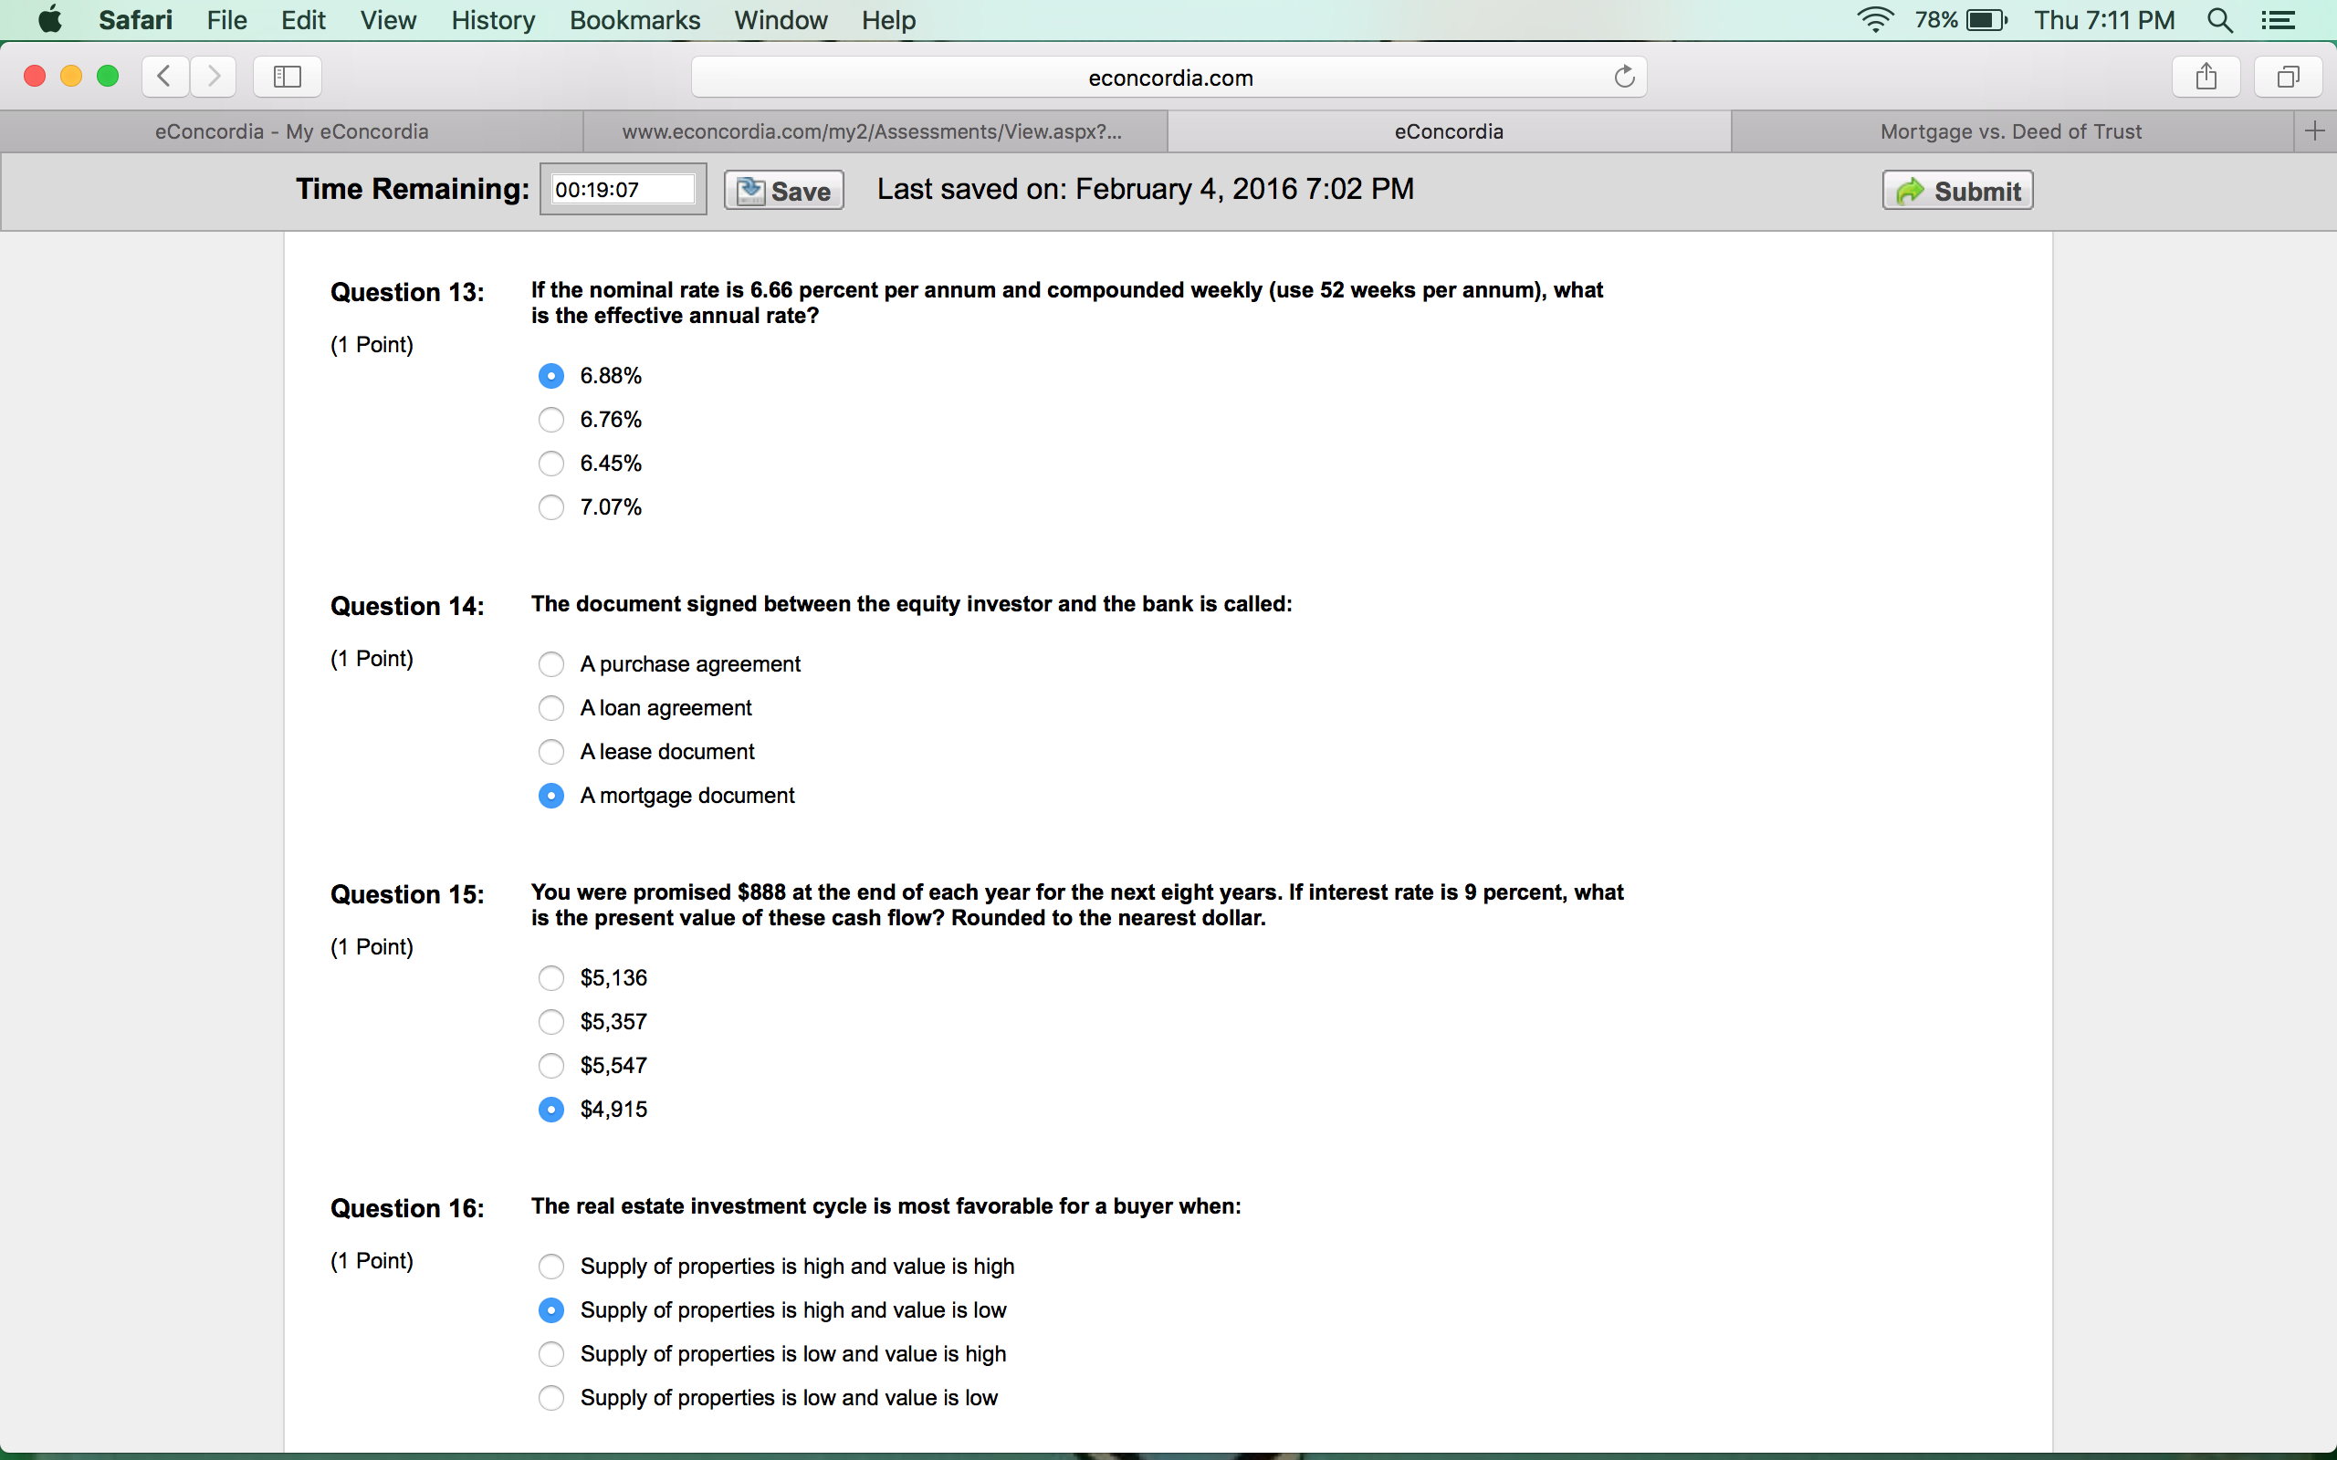
Task: Choose 'Supply of properties is low and value is low'
Action: click(551, 1397)
